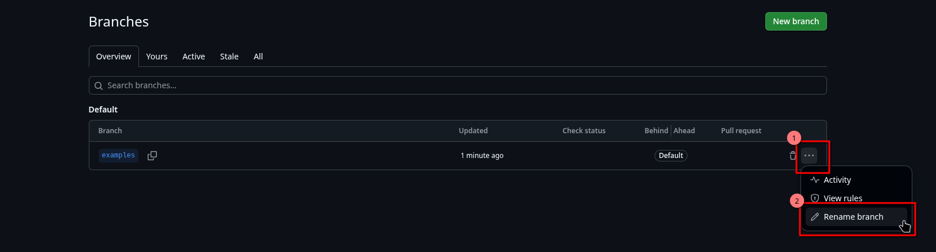
Task: Click the pulse icon beside Activity
Action: [x=815, y=180]
